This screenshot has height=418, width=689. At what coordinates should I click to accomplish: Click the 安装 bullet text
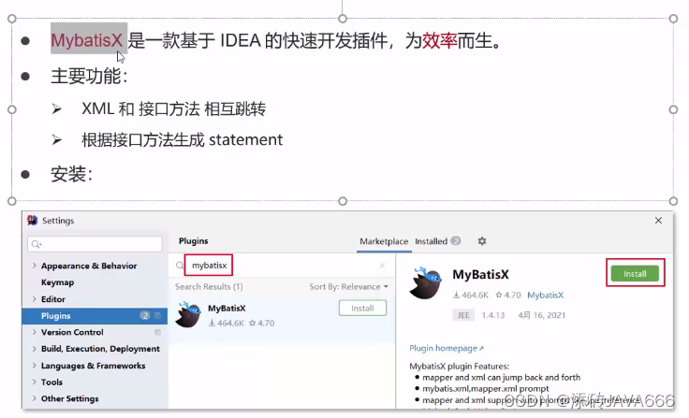72,174
